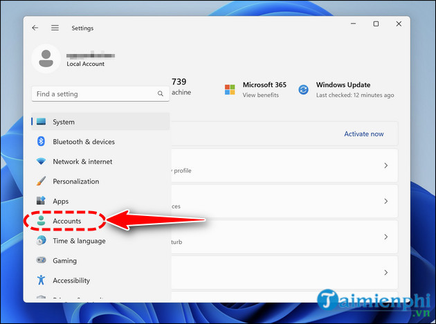Select Accounts in the sidebar

(x=66, y=221)
